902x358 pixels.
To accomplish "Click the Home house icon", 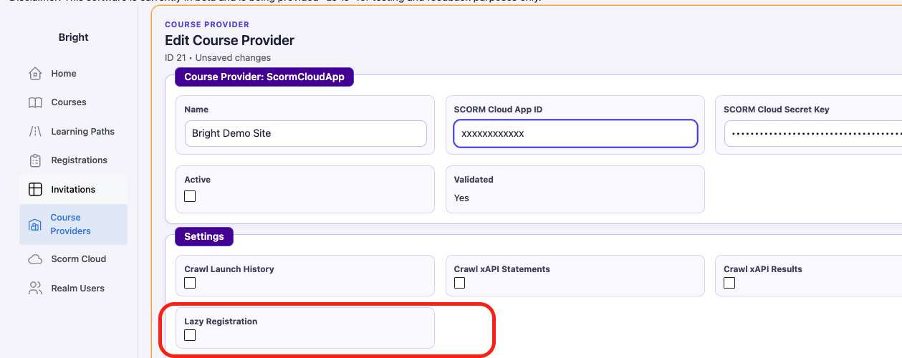I will pos(35,74).
